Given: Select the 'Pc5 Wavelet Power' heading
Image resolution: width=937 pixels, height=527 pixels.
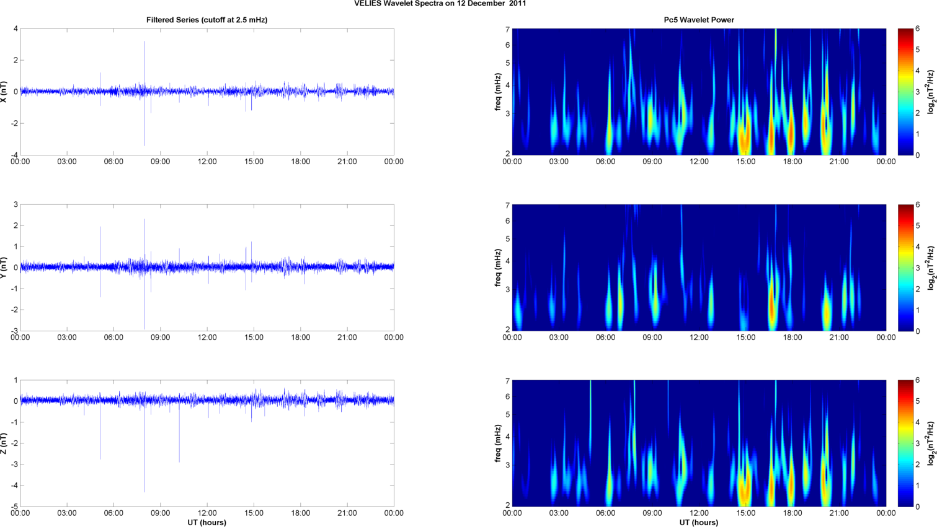Looking at the screenshot, I should pos(699,20).
